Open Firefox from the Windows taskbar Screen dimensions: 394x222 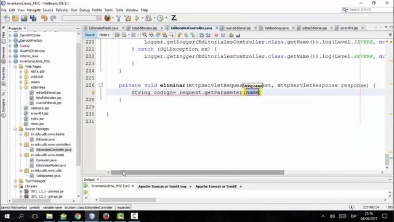106,216
